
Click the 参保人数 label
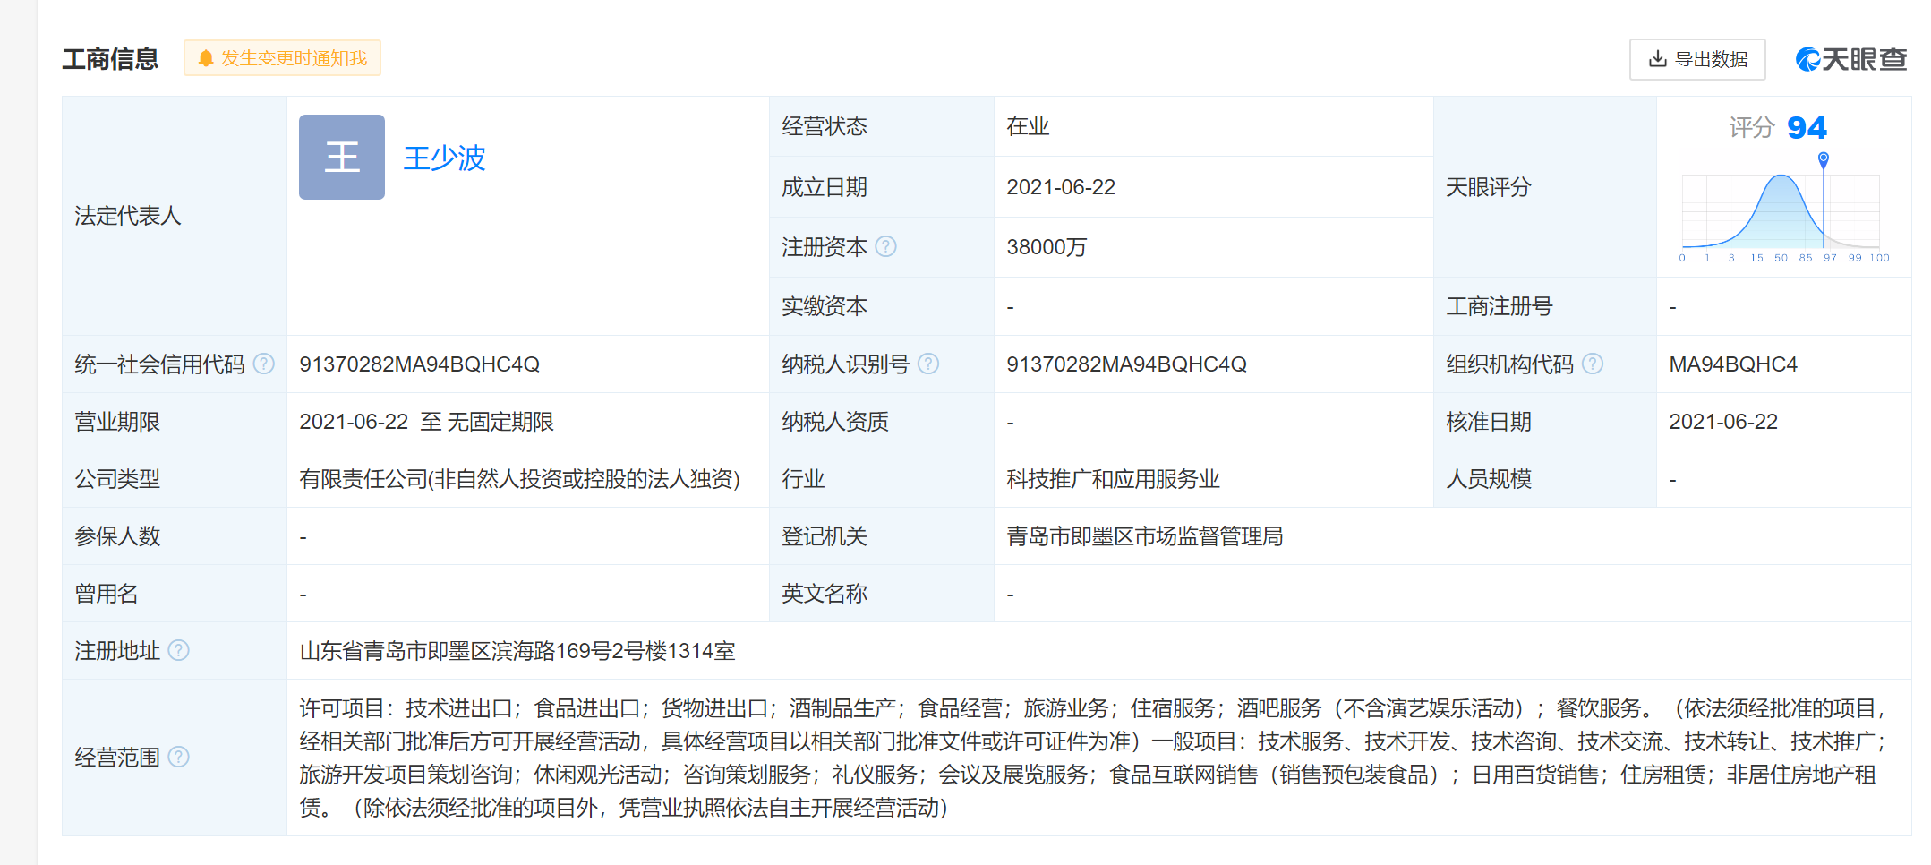(117, 536)
